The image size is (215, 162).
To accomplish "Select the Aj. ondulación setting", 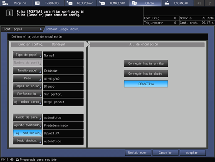I will (27, 133).
